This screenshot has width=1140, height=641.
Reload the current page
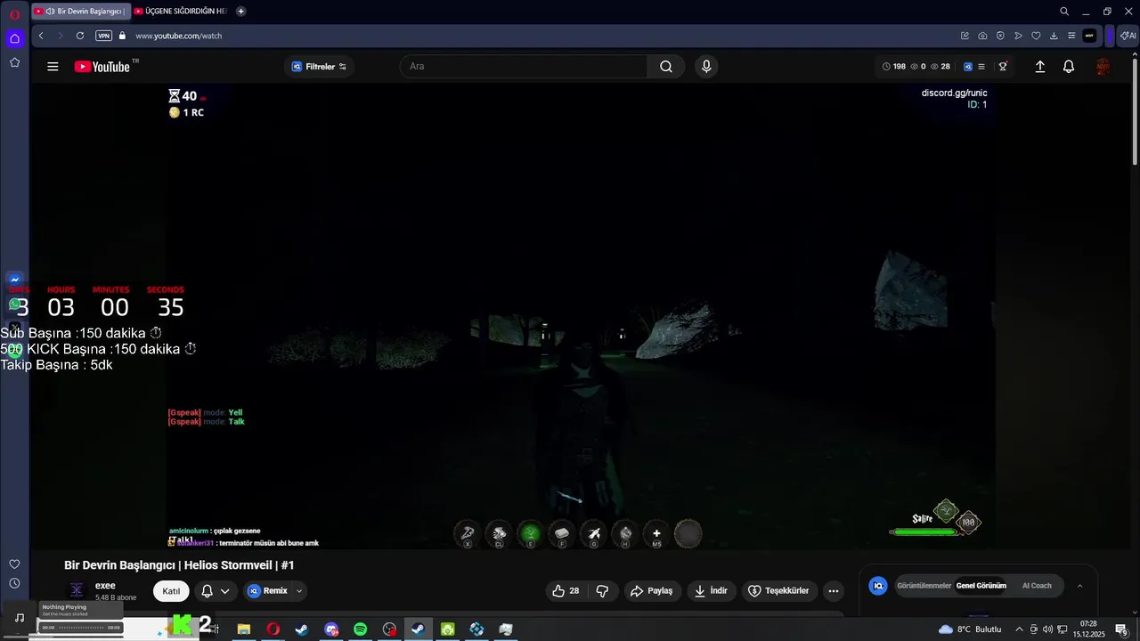click(80, 36)
